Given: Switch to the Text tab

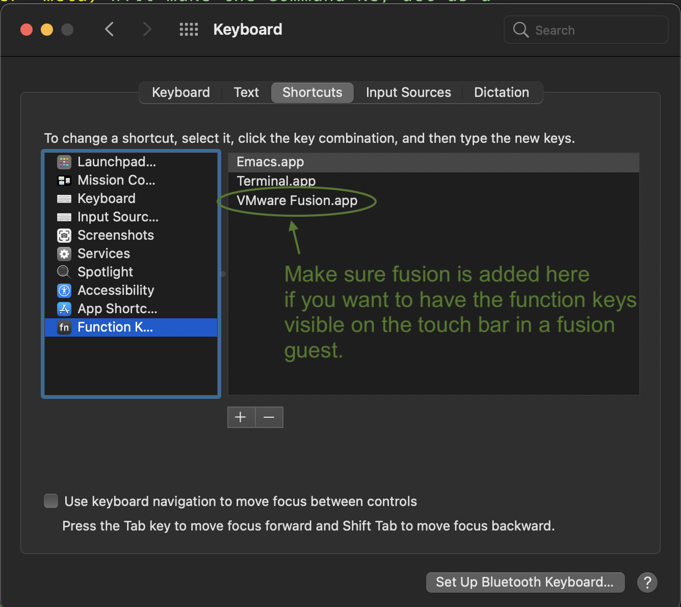Looking at the screenshot, I should point(246,92).
